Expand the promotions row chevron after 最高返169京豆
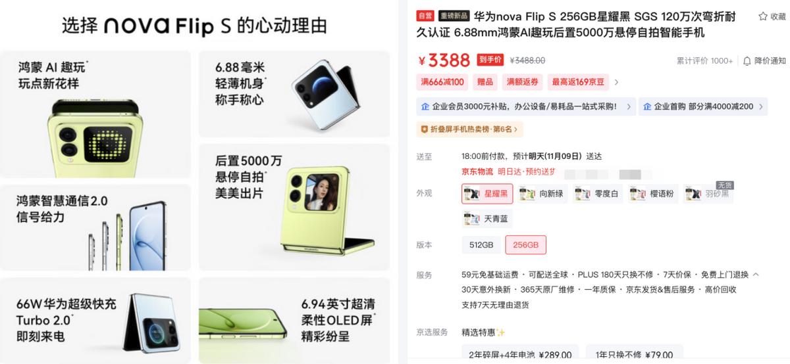790x364 pixels. click(616, 82)
